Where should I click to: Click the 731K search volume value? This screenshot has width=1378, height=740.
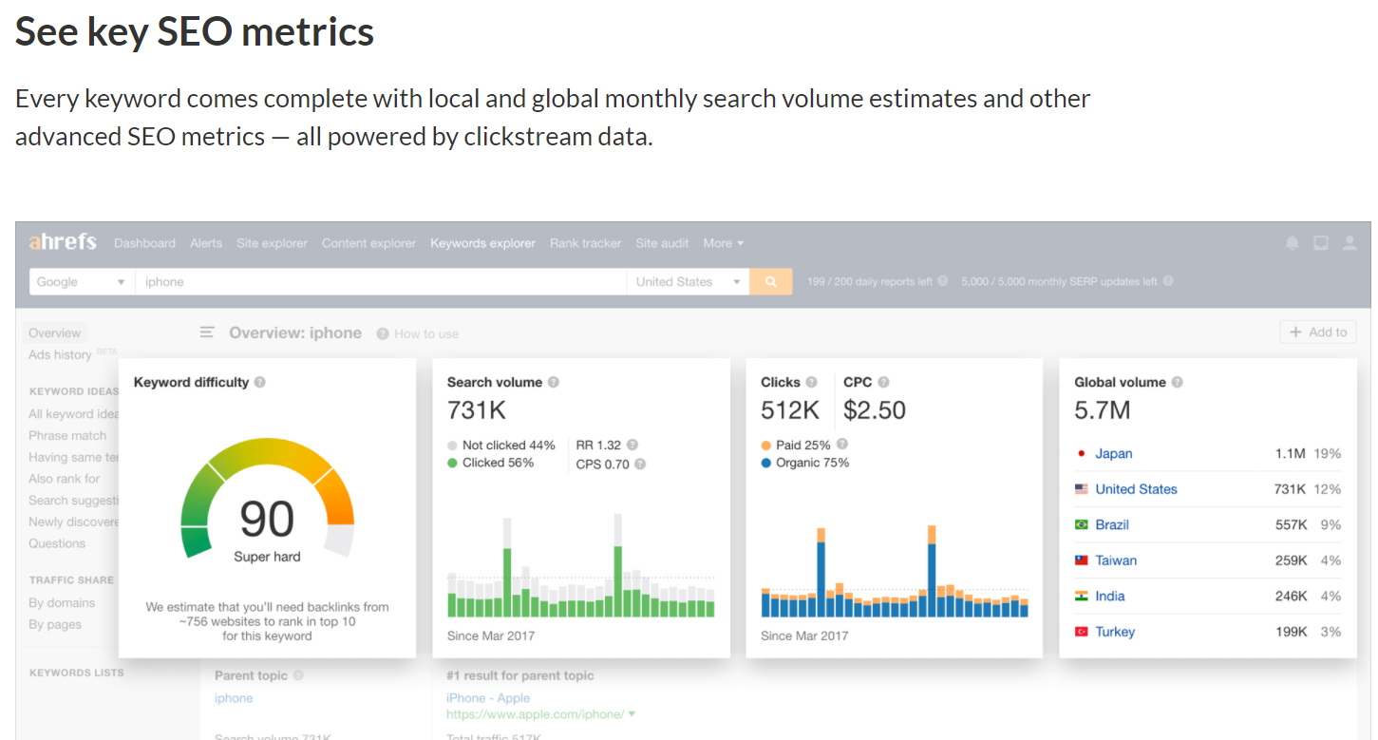pyautogui.click(x=477, y=410)
